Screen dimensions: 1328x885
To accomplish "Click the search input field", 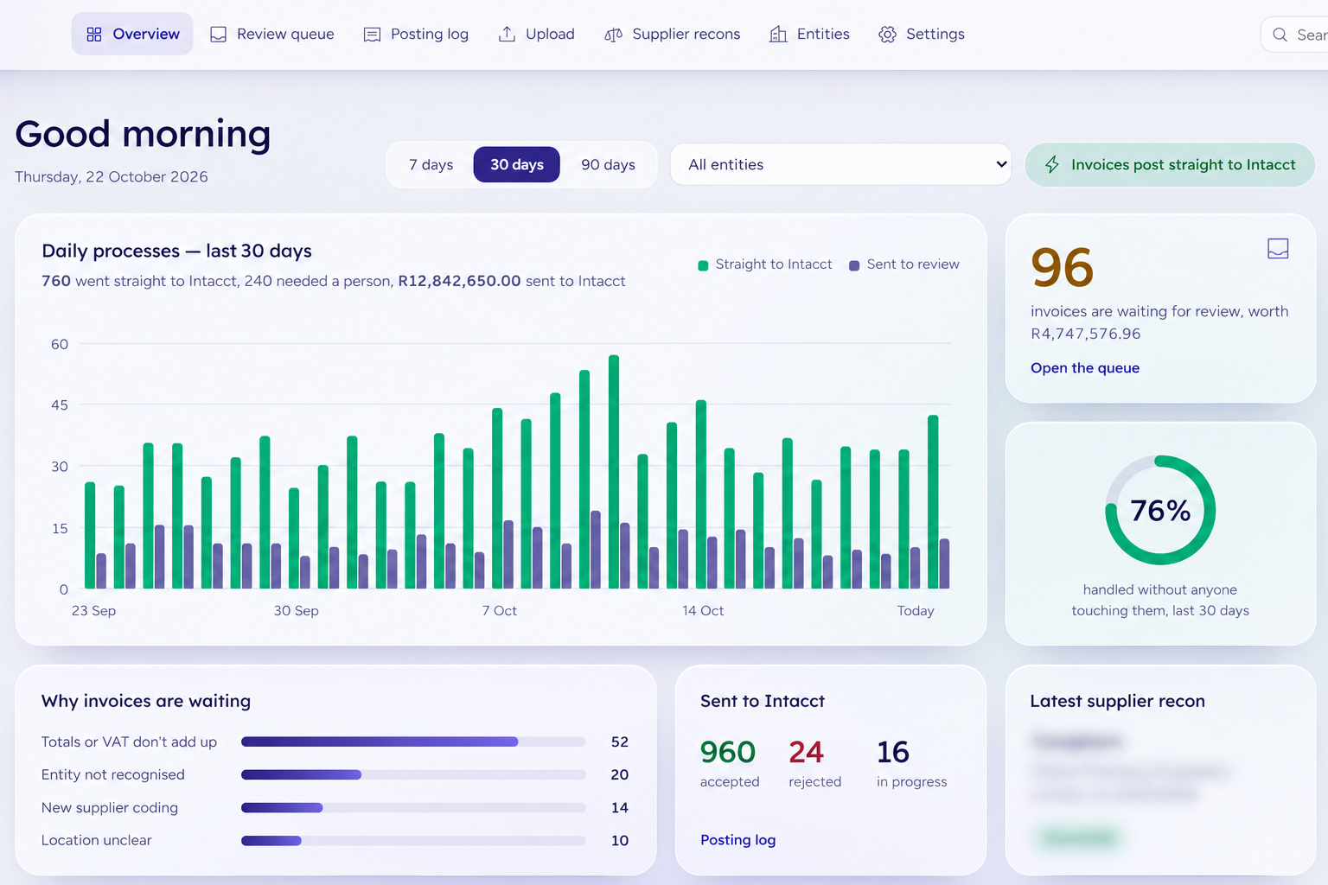I will (1294, 35).
